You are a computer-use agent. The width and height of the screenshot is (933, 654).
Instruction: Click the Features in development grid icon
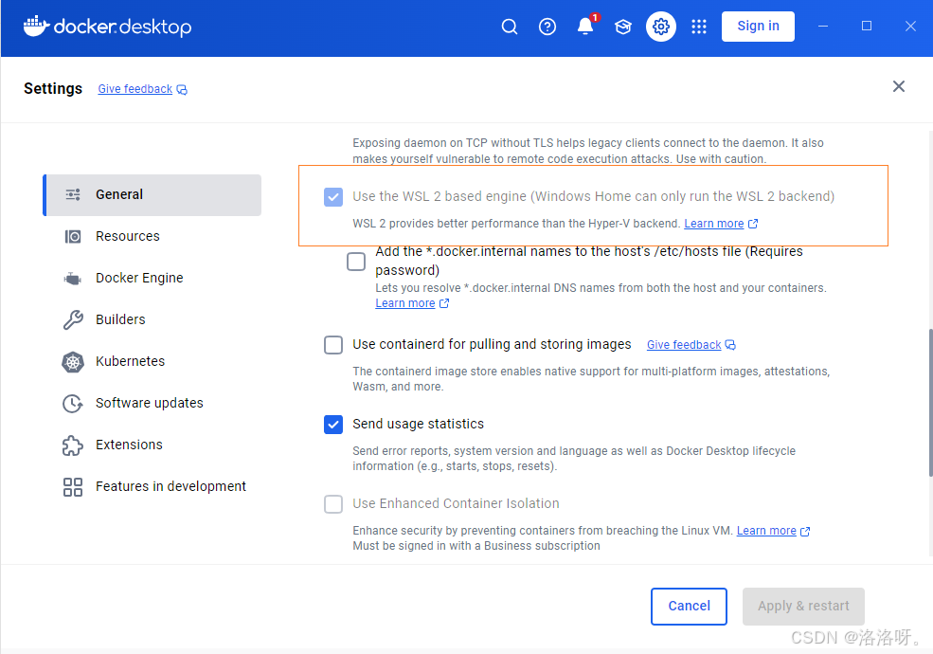click(x=73, y=486)
